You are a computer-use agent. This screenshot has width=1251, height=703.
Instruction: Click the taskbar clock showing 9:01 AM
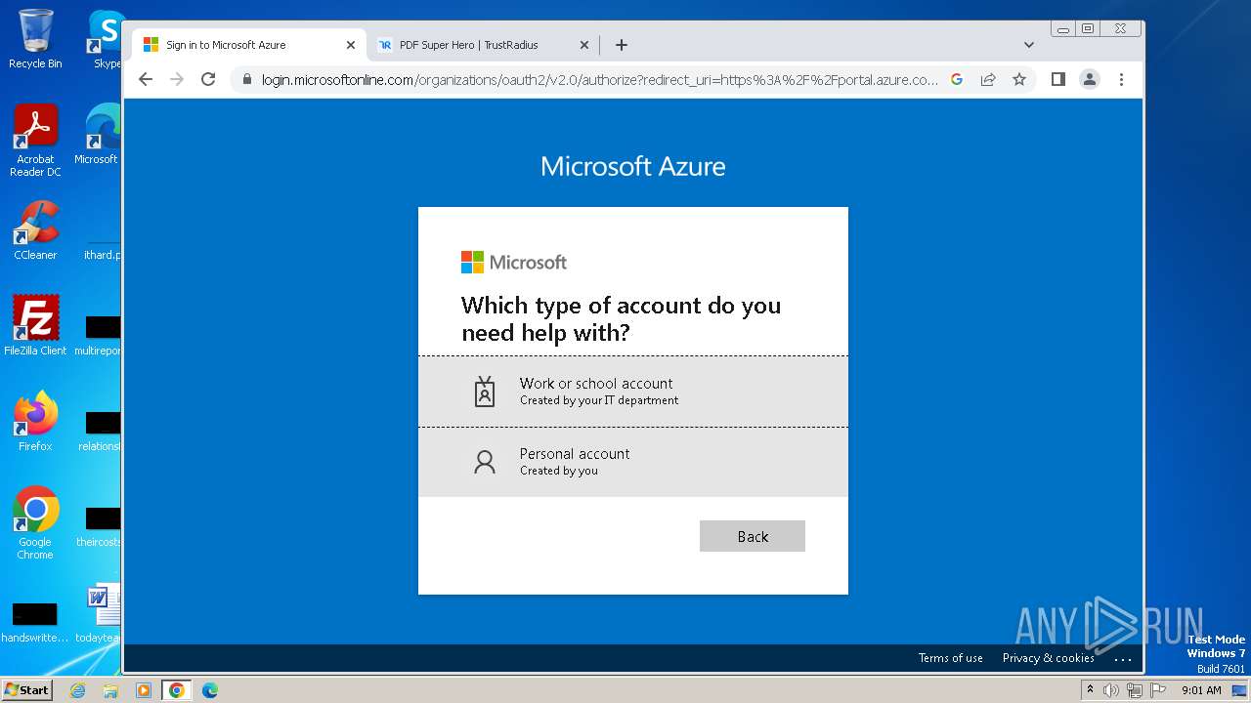pos(1201,690)
